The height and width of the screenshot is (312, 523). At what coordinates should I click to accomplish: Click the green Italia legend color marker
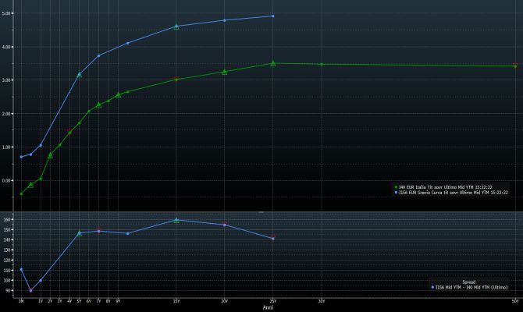(x=396, y=187)
